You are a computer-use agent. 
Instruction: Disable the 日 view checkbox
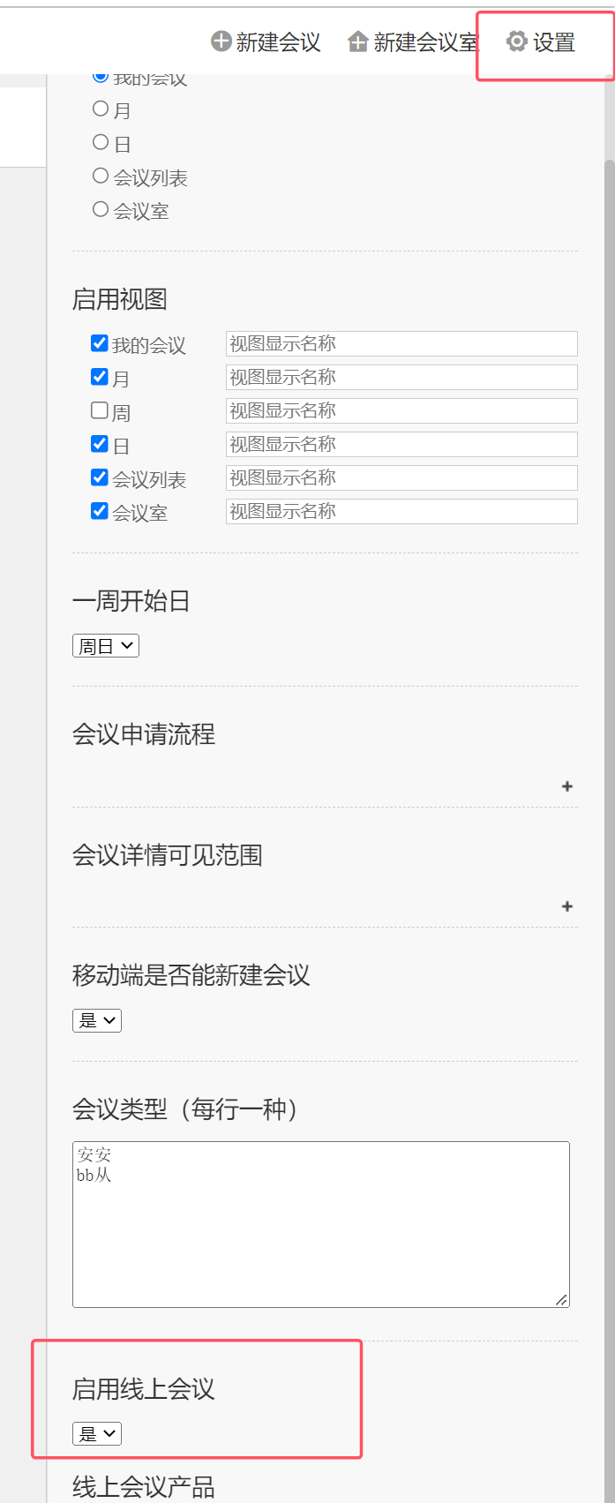[100, 444]
